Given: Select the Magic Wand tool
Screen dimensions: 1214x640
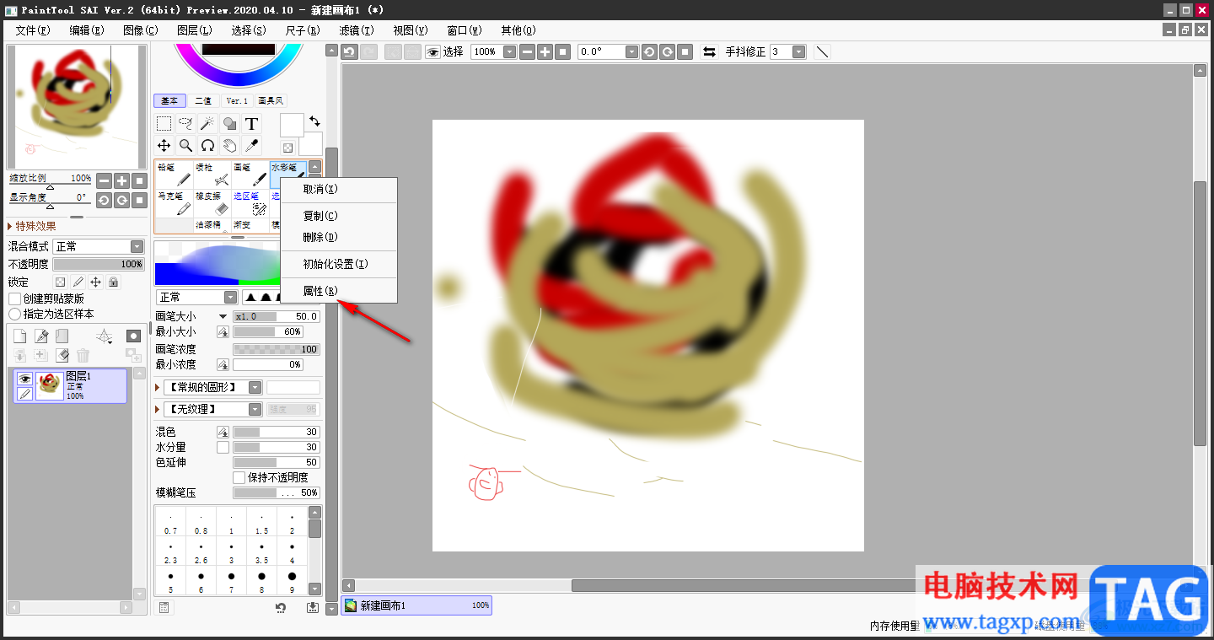Looking at the screenshot, I should tap(208, 124).
